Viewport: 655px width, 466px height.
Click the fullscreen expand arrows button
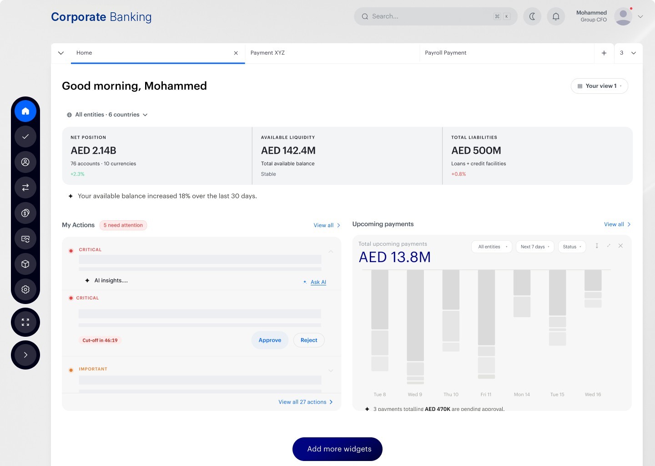[25, 322]
